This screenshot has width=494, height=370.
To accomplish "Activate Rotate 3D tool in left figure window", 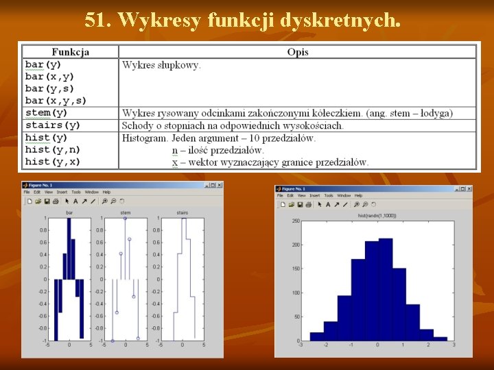I will [x=122, y=201].
